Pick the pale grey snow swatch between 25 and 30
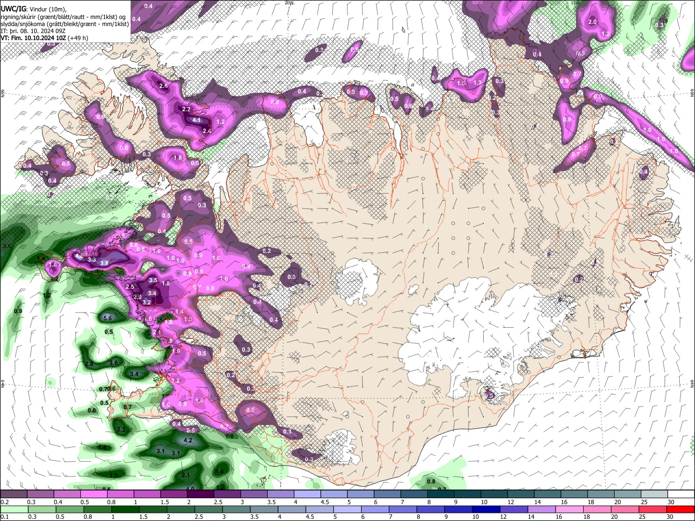The image size is (695, 521). (654, 494)
